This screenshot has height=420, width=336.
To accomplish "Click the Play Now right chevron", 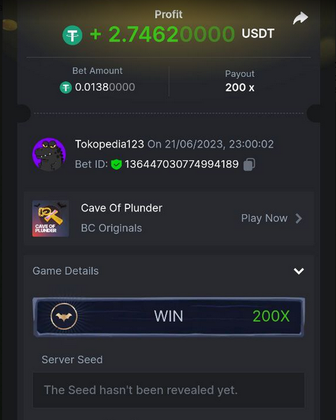I will coord(298,219).
